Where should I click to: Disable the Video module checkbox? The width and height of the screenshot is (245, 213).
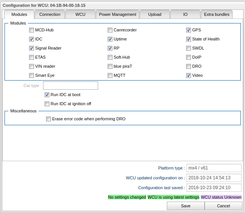[189, 76]
